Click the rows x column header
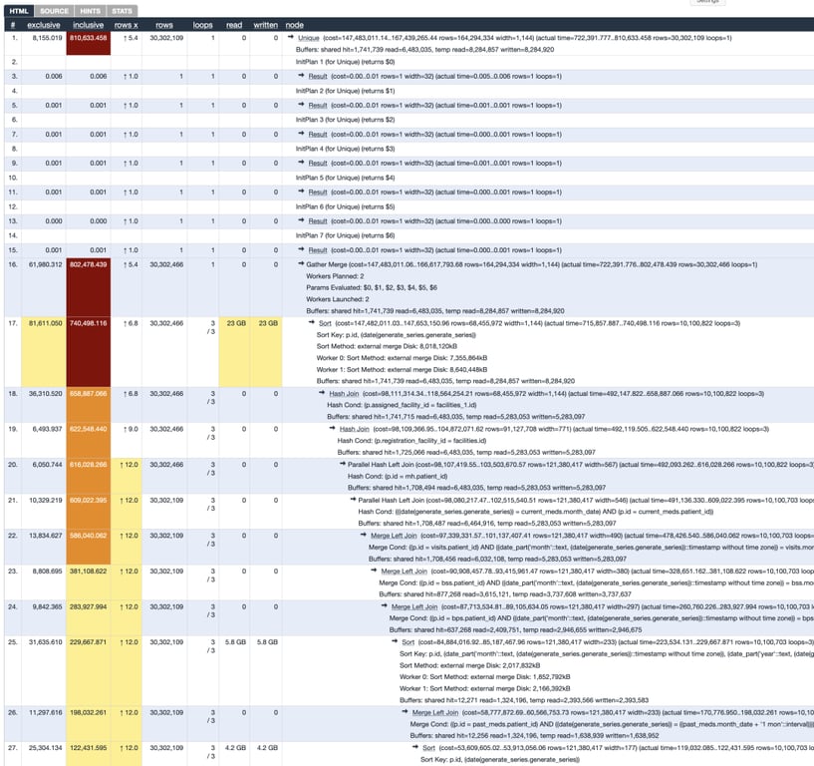This screenshot has width=814, height=766. [x=127, y=25]
